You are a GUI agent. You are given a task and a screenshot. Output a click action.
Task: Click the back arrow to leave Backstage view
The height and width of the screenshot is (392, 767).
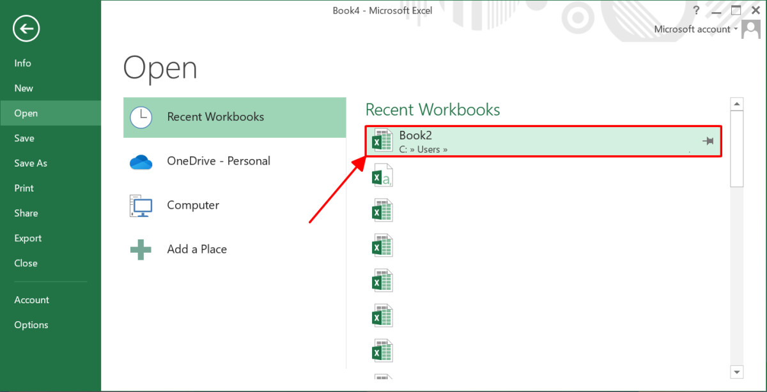point(26,28)
